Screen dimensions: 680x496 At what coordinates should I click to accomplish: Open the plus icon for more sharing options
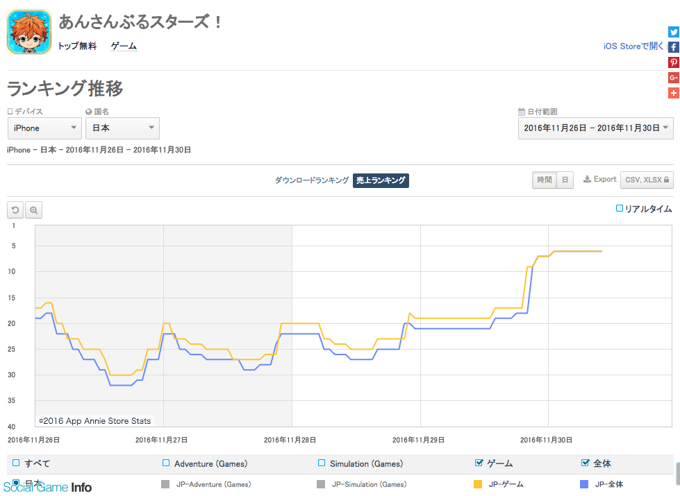pos(674,93)
